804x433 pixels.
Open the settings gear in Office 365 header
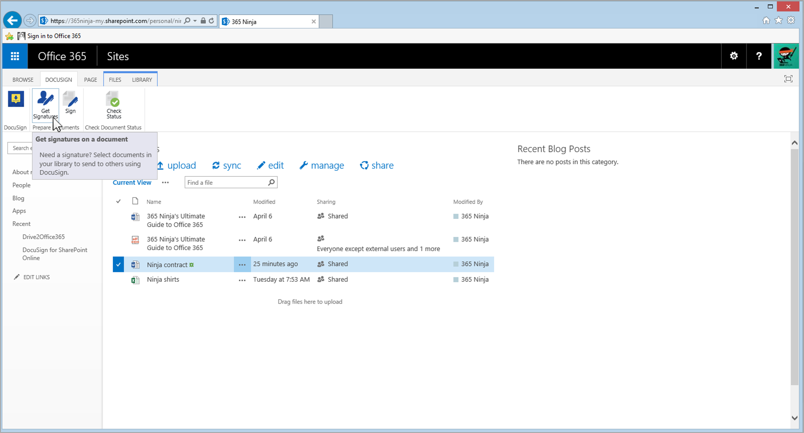click(734, 56)
